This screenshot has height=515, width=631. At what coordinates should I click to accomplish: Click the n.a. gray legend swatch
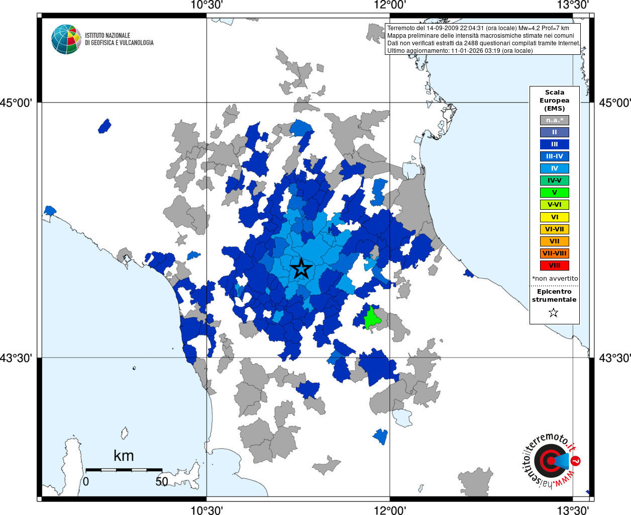coord(555,120)
